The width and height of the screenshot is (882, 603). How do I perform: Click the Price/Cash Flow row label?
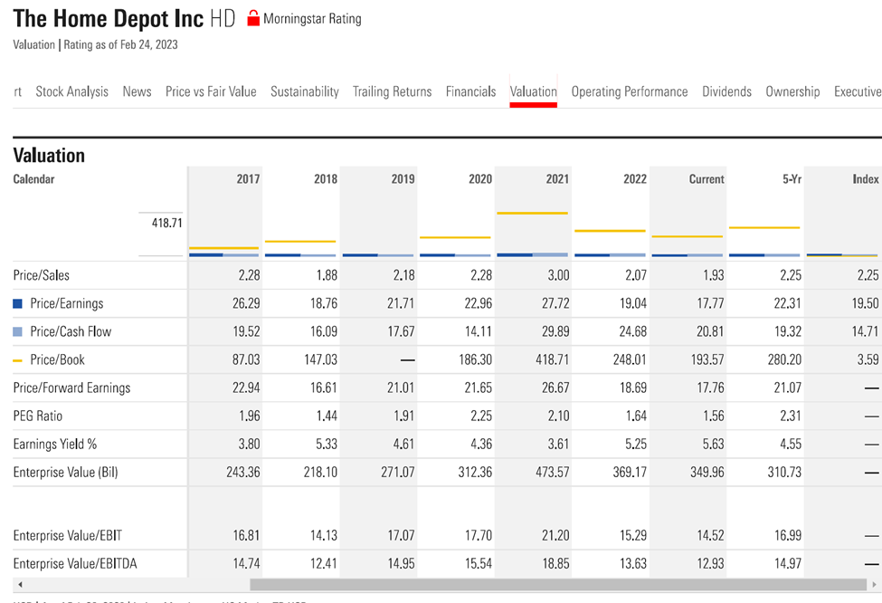(x=71, y=331)
